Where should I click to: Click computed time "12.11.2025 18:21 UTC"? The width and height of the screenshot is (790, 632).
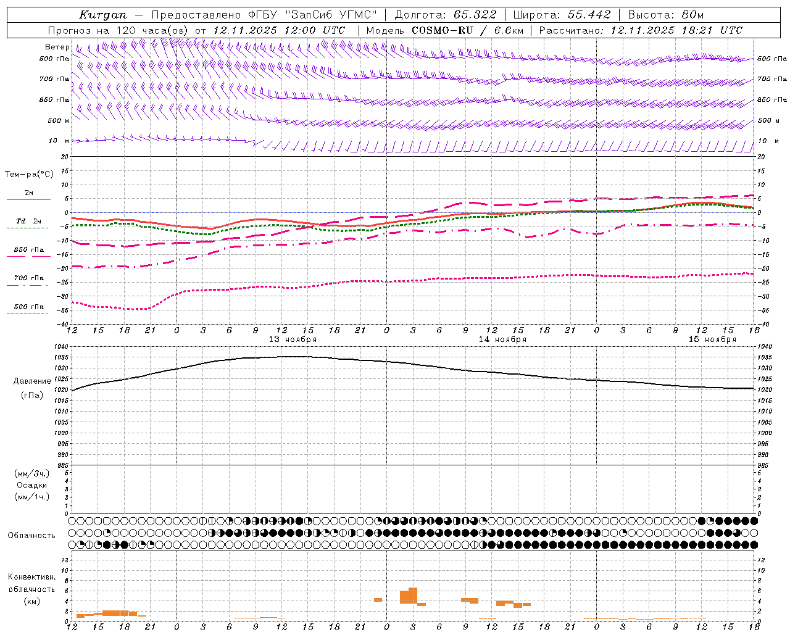[x=676, y=30]
